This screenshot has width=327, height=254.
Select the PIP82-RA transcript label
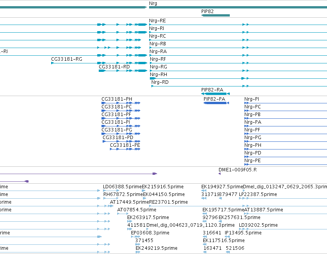point(212,90)
